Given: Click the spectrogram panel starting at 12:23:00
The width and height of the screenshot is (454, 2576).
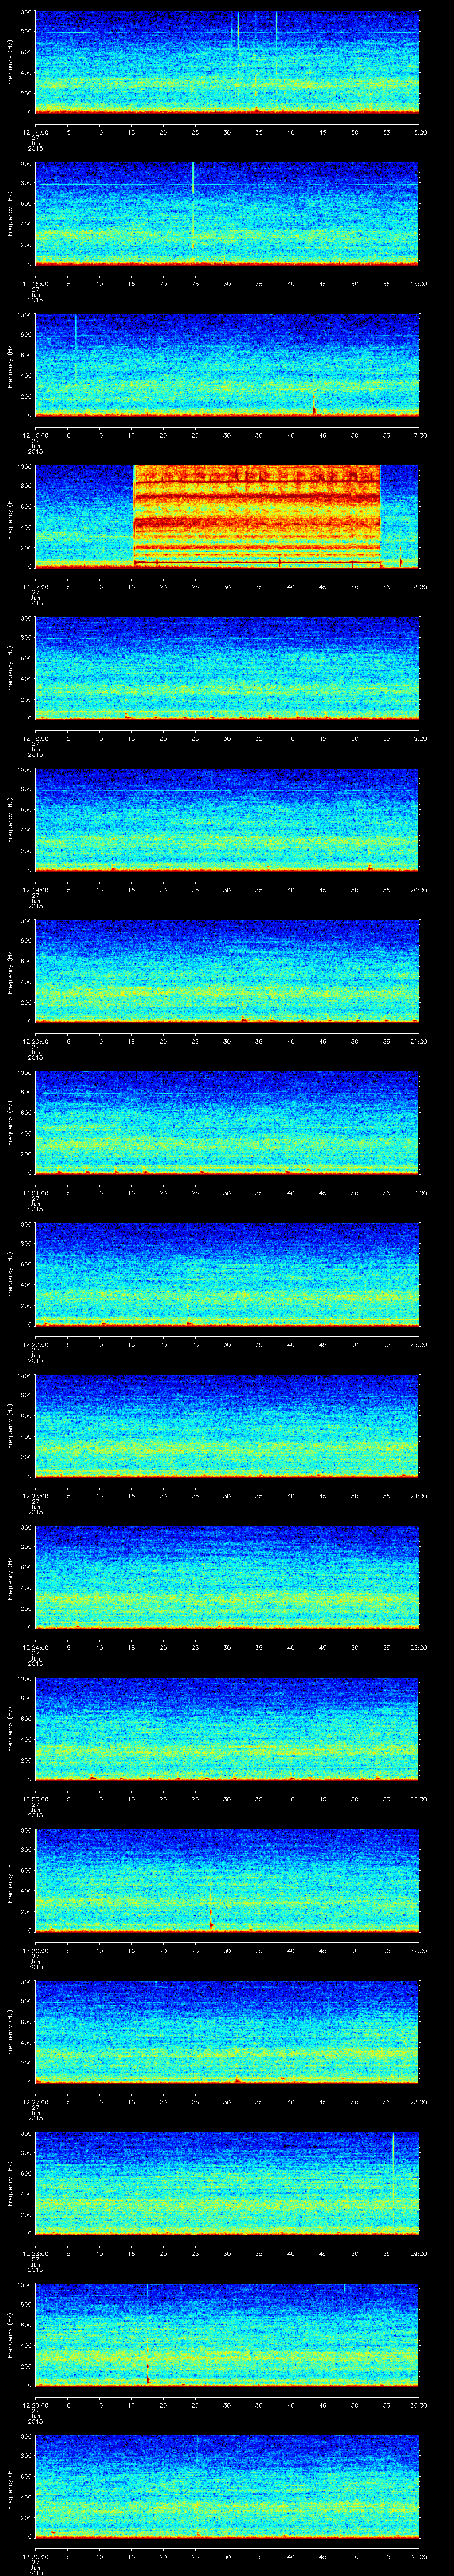Looking at the screenshot, I should pyautogui.click(x=227, y=1425).
